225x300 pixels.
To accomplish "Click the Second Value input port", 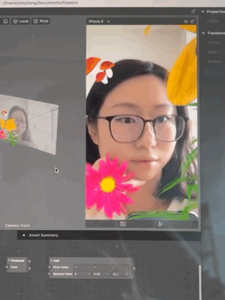I will pos(49,274).
